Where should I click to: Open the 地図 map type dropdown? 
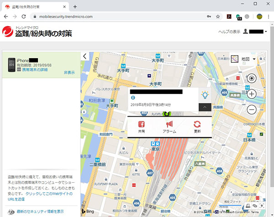(248, 59)
